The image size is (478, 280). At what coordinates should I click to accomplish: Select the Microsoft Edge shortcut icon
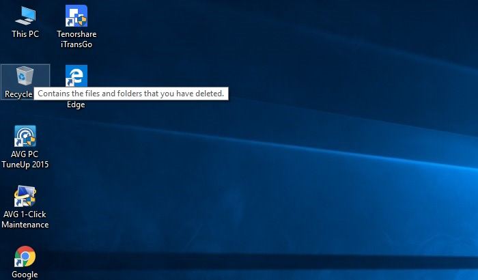[x=76, y=76]
